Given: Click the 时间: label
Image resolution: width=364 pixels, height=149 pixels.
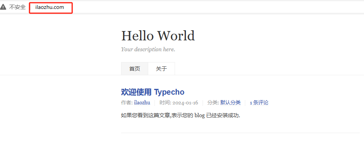Looking at the screenshot, I should (165, 102).
